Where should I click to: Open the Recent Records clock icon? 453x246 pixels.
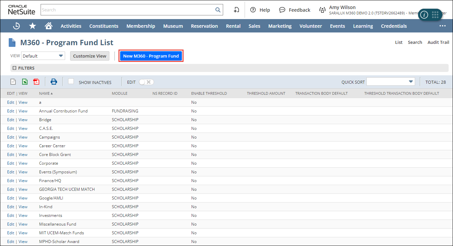coord(16,26)
